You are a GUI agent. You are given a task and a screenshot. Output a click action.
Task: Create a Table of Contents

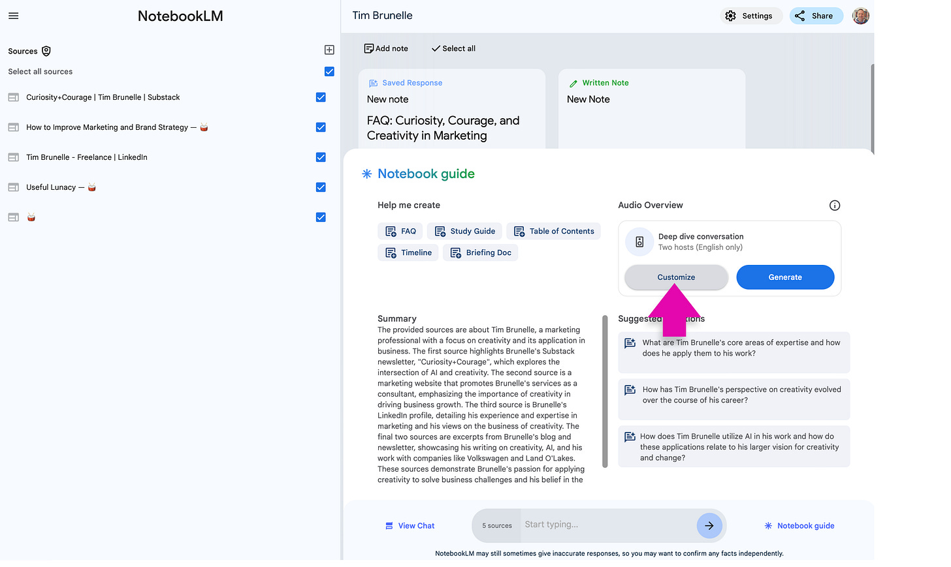pyautogui.click(x=553, y=231)
